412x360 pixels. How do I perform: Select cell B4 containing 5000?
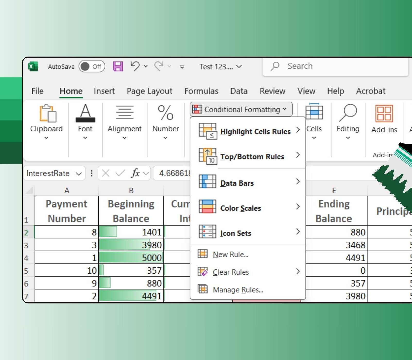pos(131,257)
